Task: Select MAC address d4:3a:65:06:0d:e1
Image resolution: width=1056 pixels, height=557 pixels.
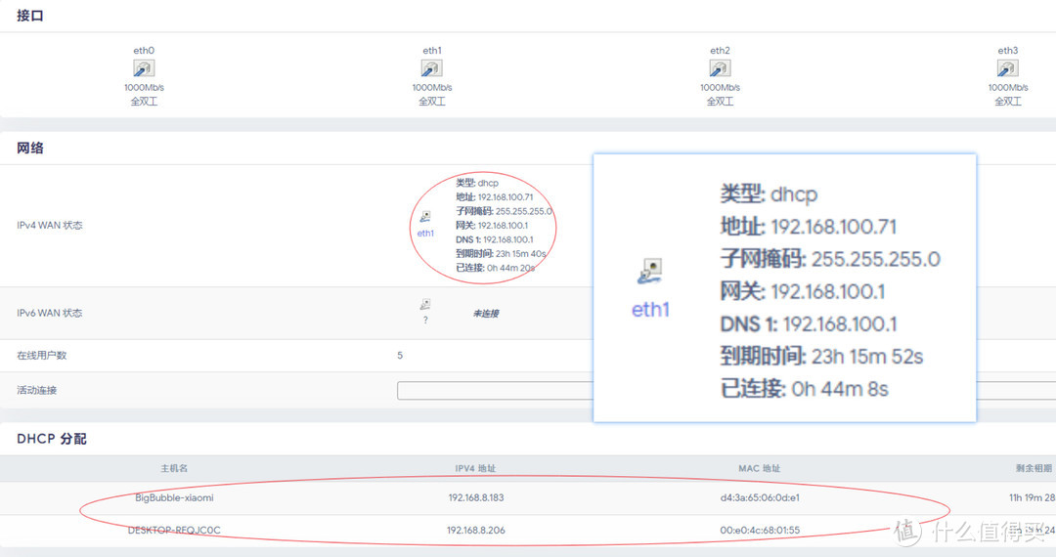Action: (760, 497)
